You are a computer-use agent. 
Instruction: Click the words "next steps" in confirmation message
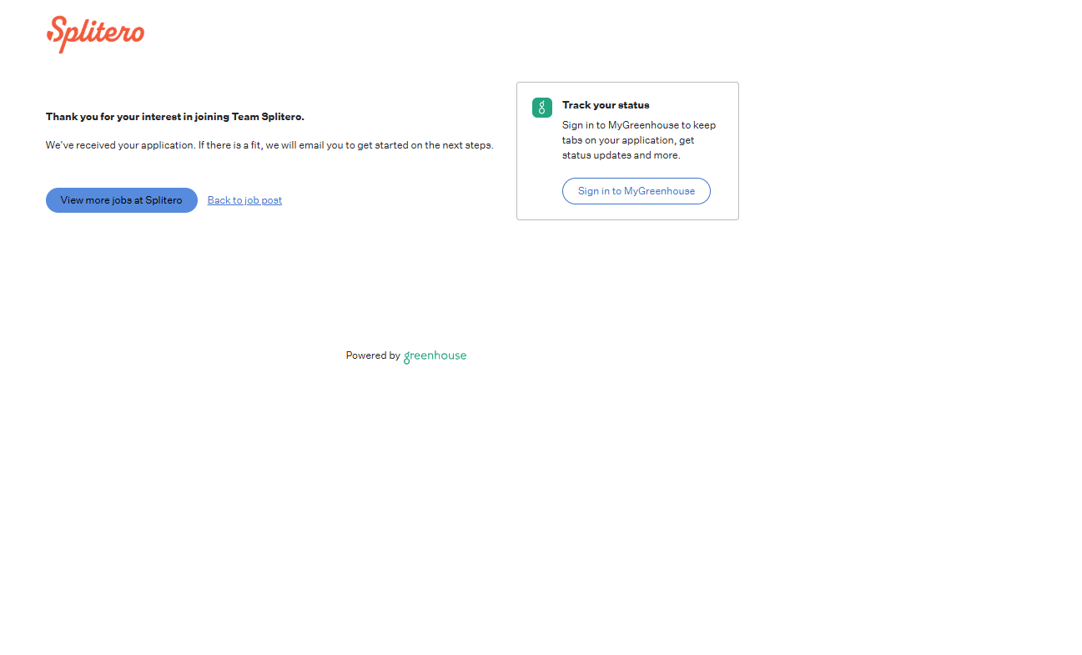(471, 145)
